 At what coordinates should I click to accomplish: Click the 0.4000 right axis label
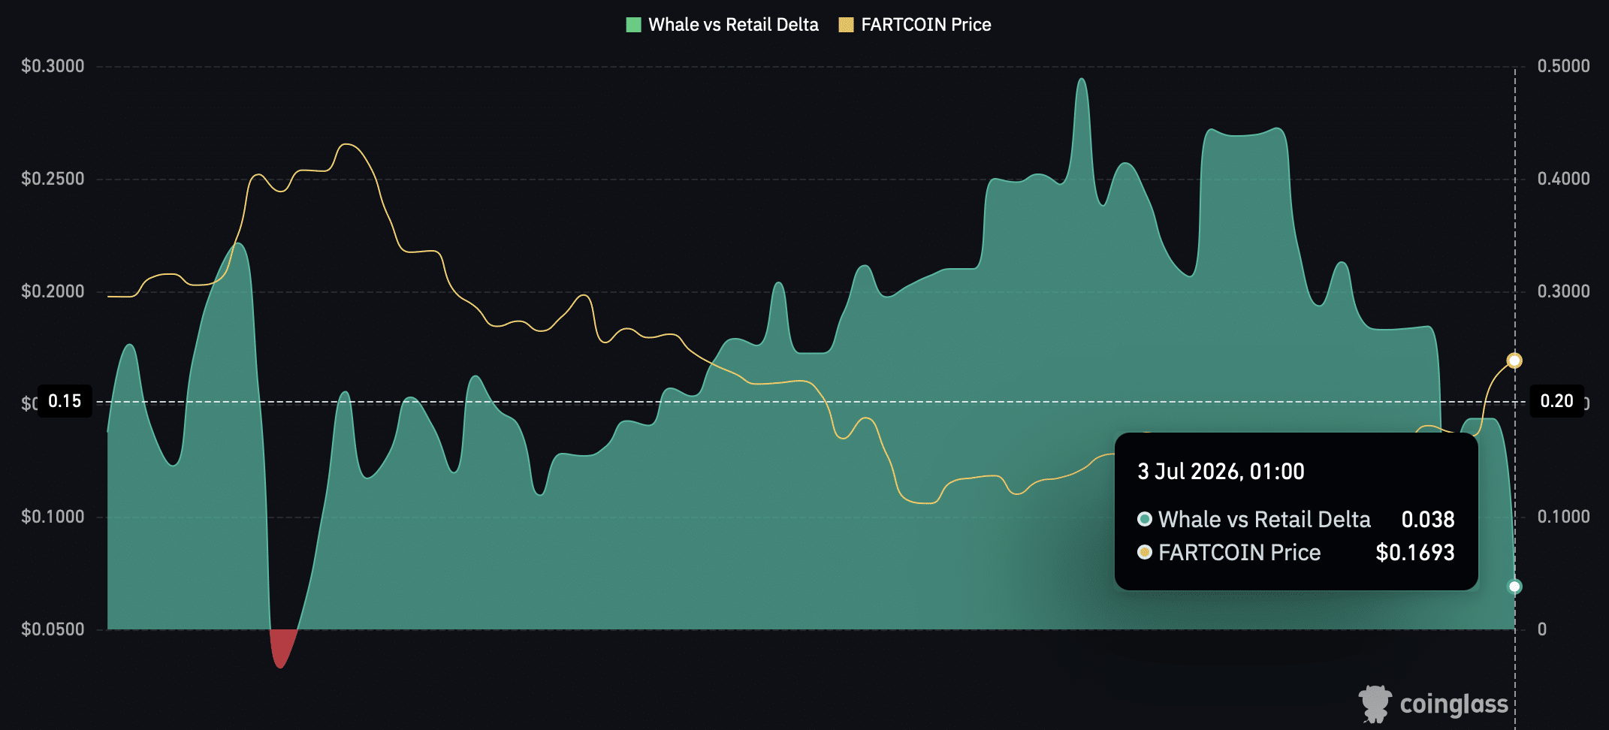[1563, 179]
